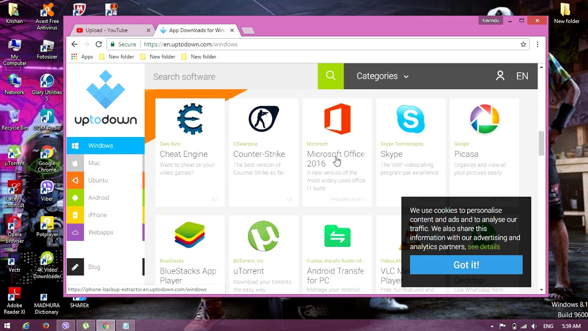Screen dimensions: 588x331
Task: Expand the Categories dropdown
Action: 382,76
